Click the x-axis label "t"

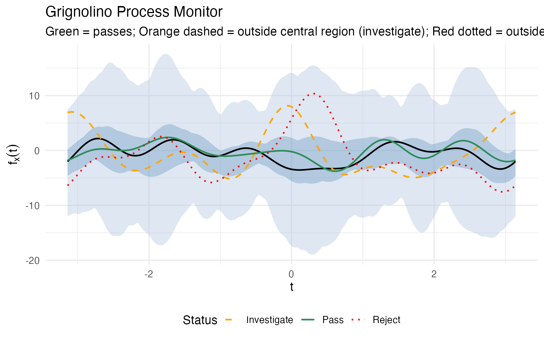(x=291, y=287)
